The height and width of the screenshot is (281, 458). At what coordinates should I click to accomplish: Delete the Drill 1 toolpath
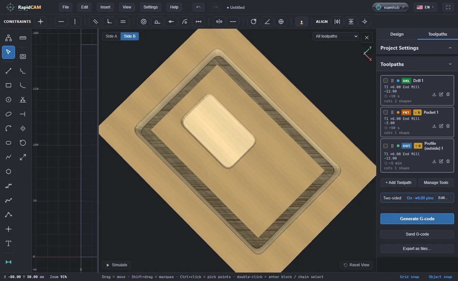coord(448,94)
